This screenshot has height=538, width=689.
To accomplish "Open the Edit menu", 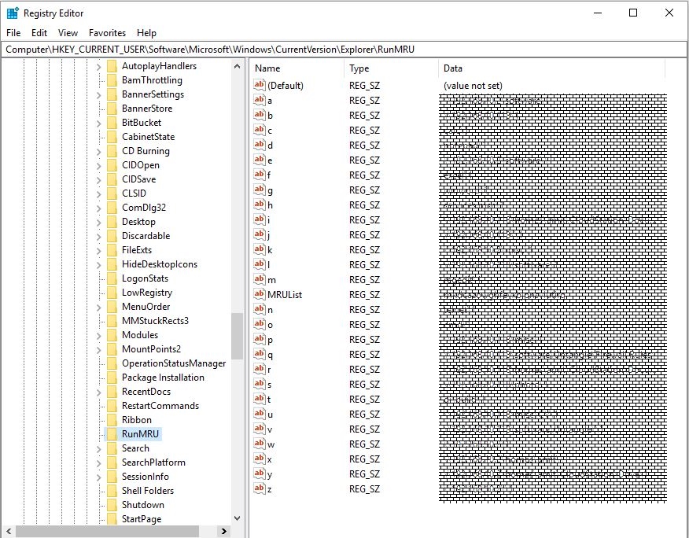I will pos(39,33).
